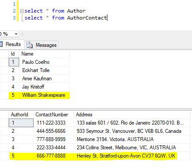Image resolution: width=192 pixels, height=168 pixels.
Task: Click contact number 111-222-3333
Action: click(x=53, y=123)
